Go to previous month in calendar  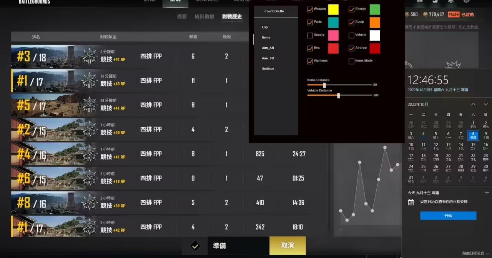point(474,104)
